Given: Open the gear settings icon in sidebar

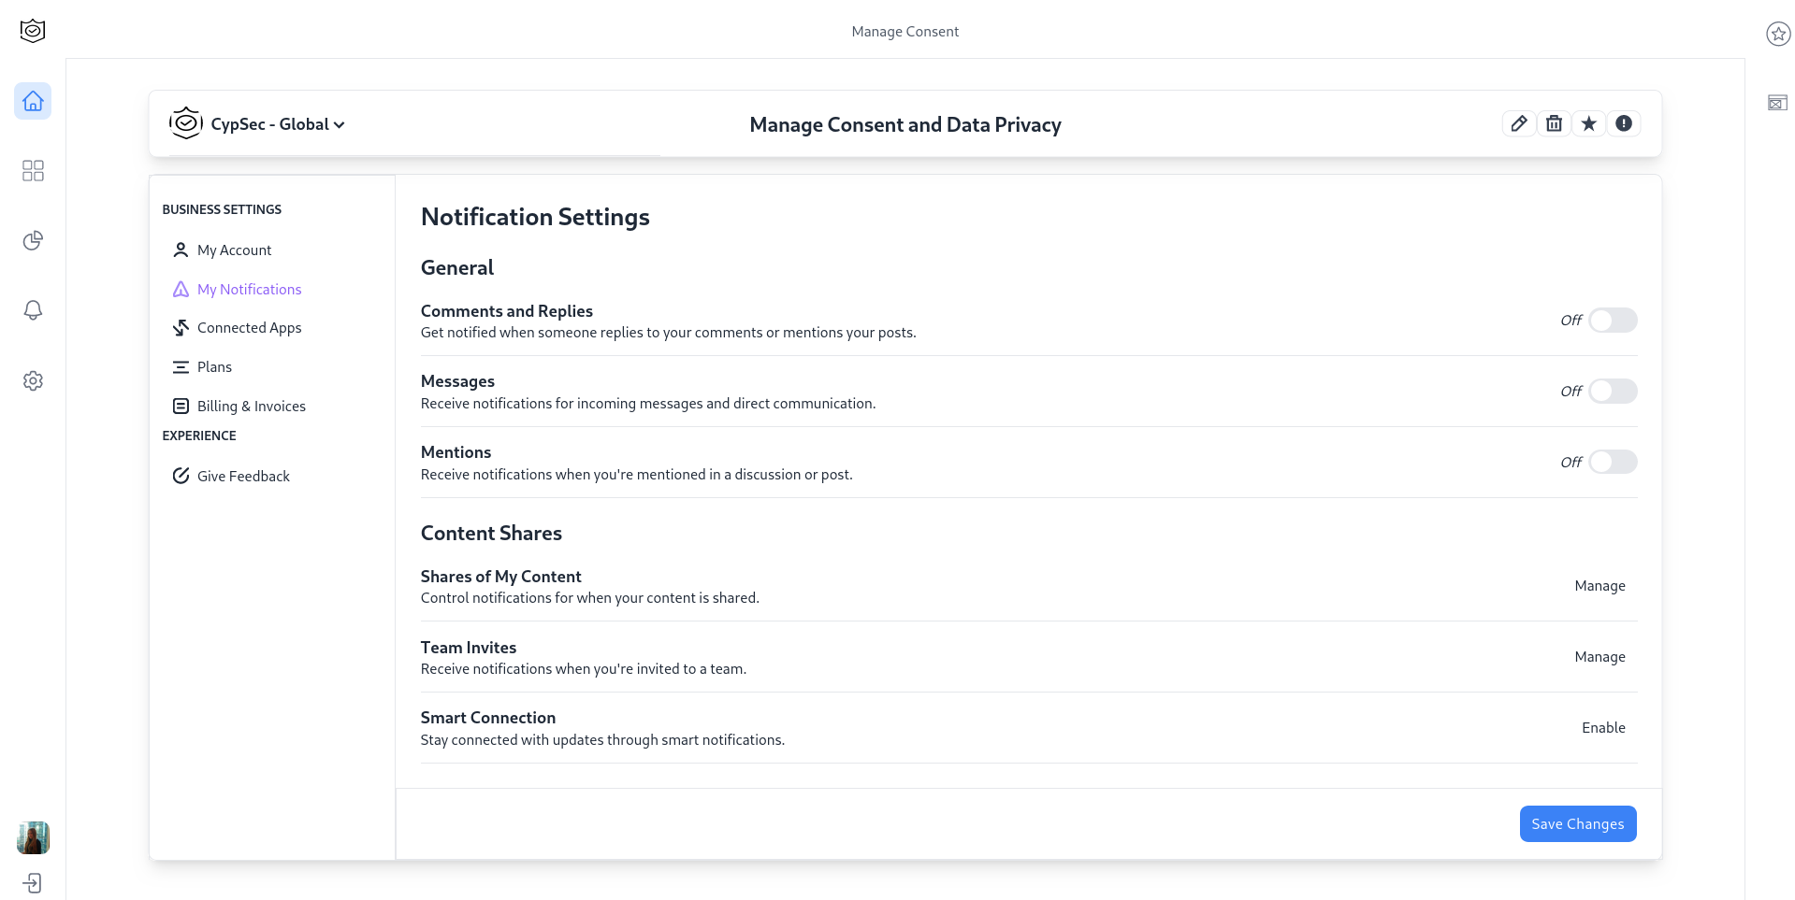Looking at the screenshot, I should tap(33, 380).
